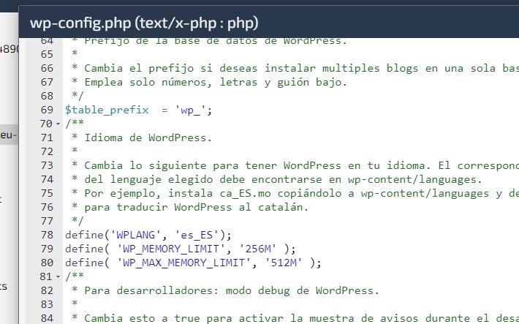Click 'WP_MAX_MEMORY_LIMIT' constant name

(x=183, y=263)
